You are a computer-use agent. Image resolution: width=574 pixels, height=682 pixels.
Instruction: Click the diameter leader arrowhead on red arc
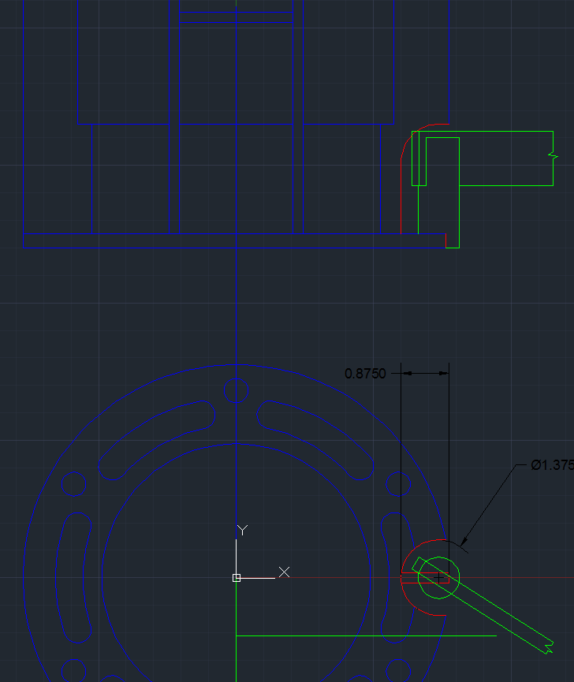coord(464,542)
